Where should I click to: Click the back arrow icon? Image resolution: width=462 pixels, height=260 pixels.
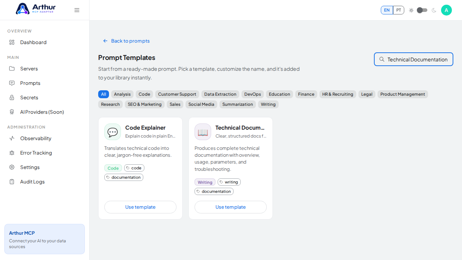pos(105,41)
